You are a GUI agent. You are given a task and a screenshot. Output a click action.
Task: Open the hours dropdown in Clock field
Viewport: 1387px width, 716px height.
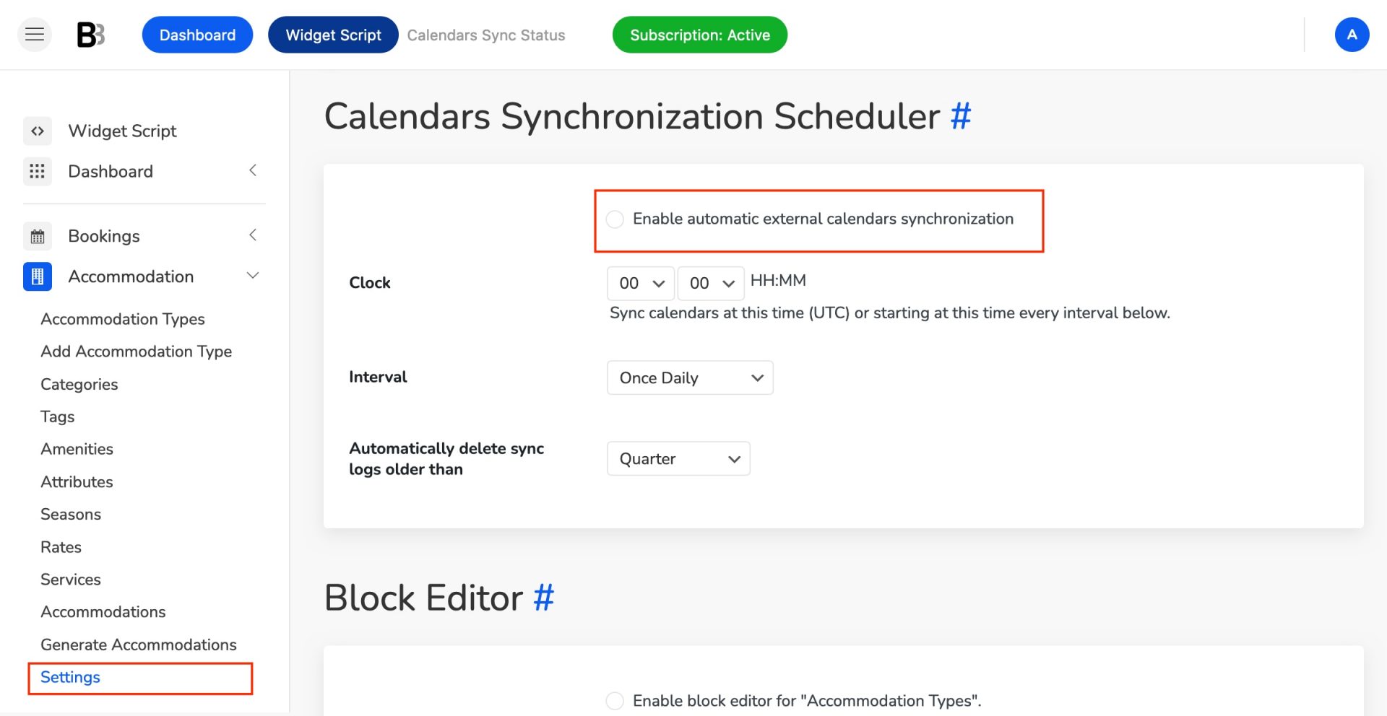639,283
